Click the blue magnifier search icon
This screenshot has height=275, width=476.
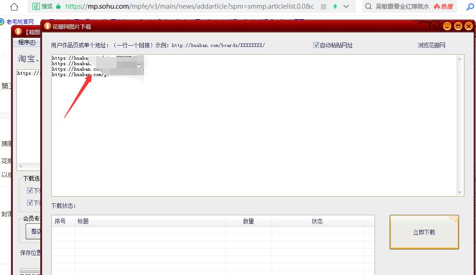pos(471,7)
